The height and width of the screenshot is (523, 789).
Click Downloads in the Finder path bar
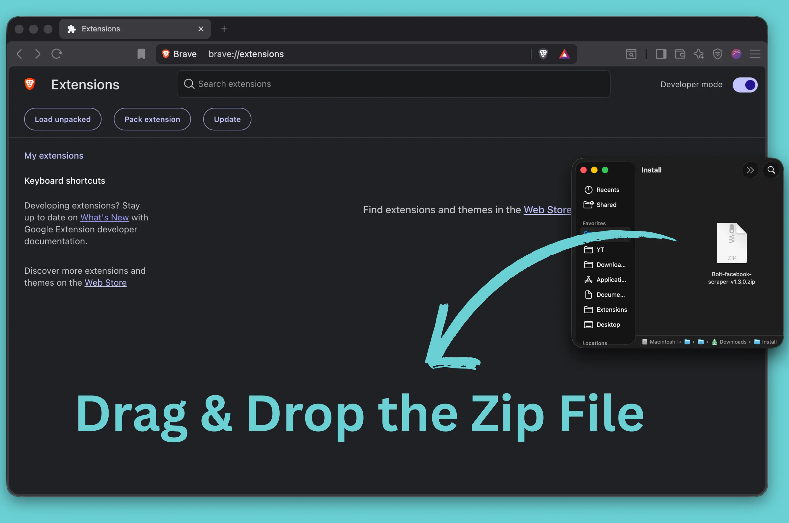coord(729,342)
